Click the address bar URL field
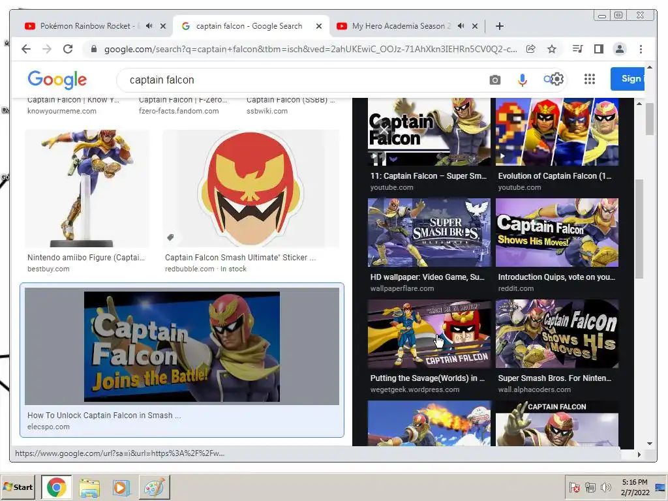Image resolution: width=668 pixels, height=501 pixels. click(x=310, y=49)
